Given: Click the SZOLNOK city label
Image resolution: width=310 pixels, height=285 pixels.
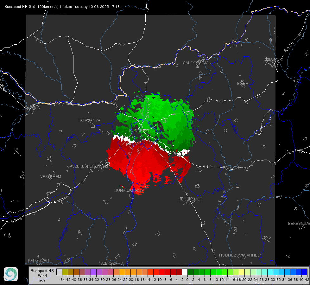Looking at the screenshot, I should pyautogui.click(x=231, y=168).
